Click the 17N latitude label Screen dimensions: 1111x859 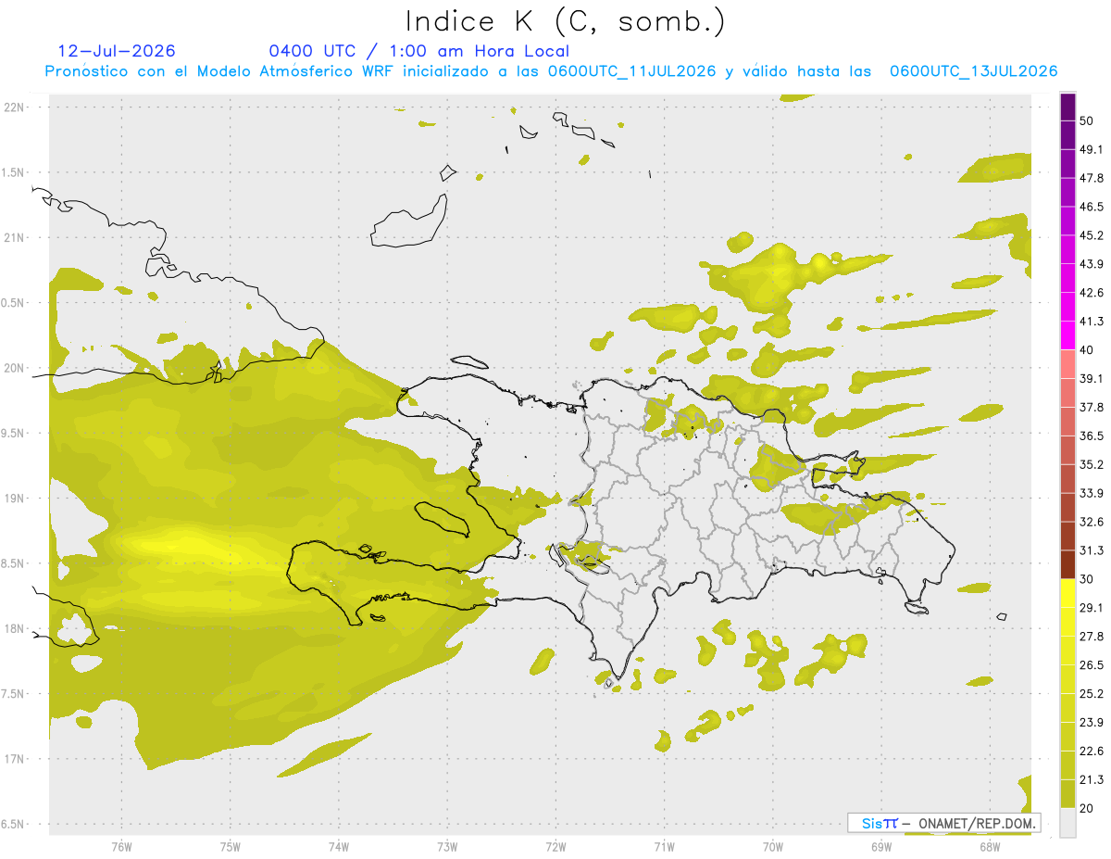[x=14, y=759]
